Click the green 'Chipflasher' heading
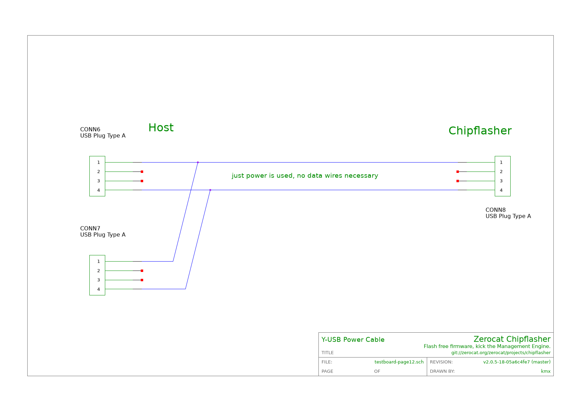The height and width of the screenshot is (411, 581). click(480, 131)
